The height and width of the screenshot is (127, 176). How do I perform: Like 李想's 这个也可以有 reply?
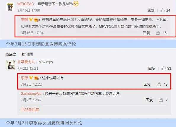[159, 84]
